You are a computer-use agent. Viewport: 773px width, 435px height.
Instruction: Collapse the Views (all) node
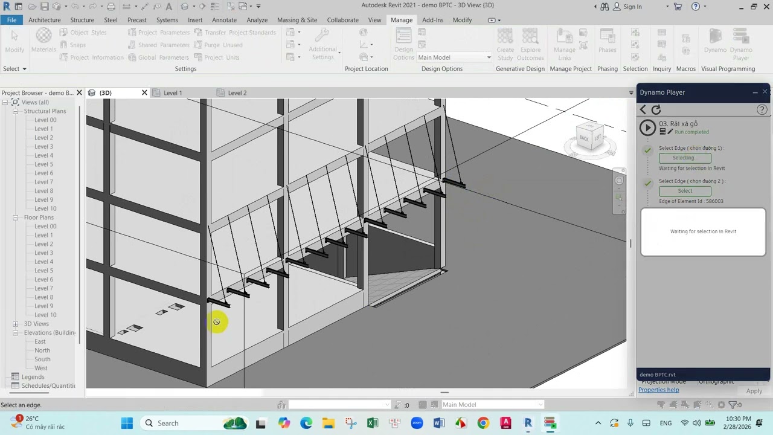pos(5,102)
